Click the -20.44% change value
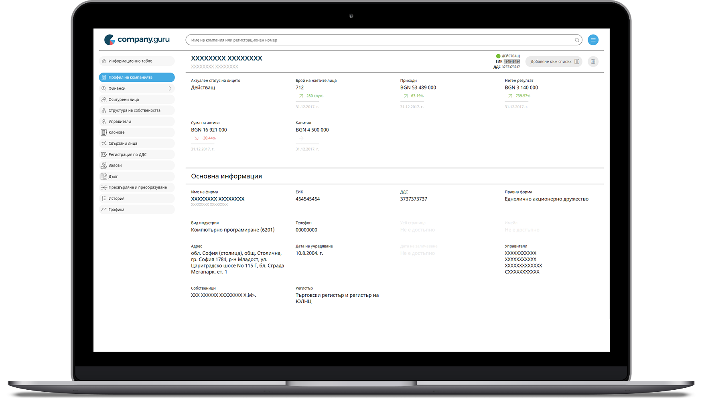This screenshot has width=702, height=401. point(209,138)
